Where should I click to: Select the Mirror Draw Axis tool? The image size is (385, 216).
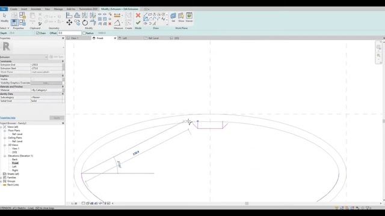pyautogui.click(x=93, y=16)
